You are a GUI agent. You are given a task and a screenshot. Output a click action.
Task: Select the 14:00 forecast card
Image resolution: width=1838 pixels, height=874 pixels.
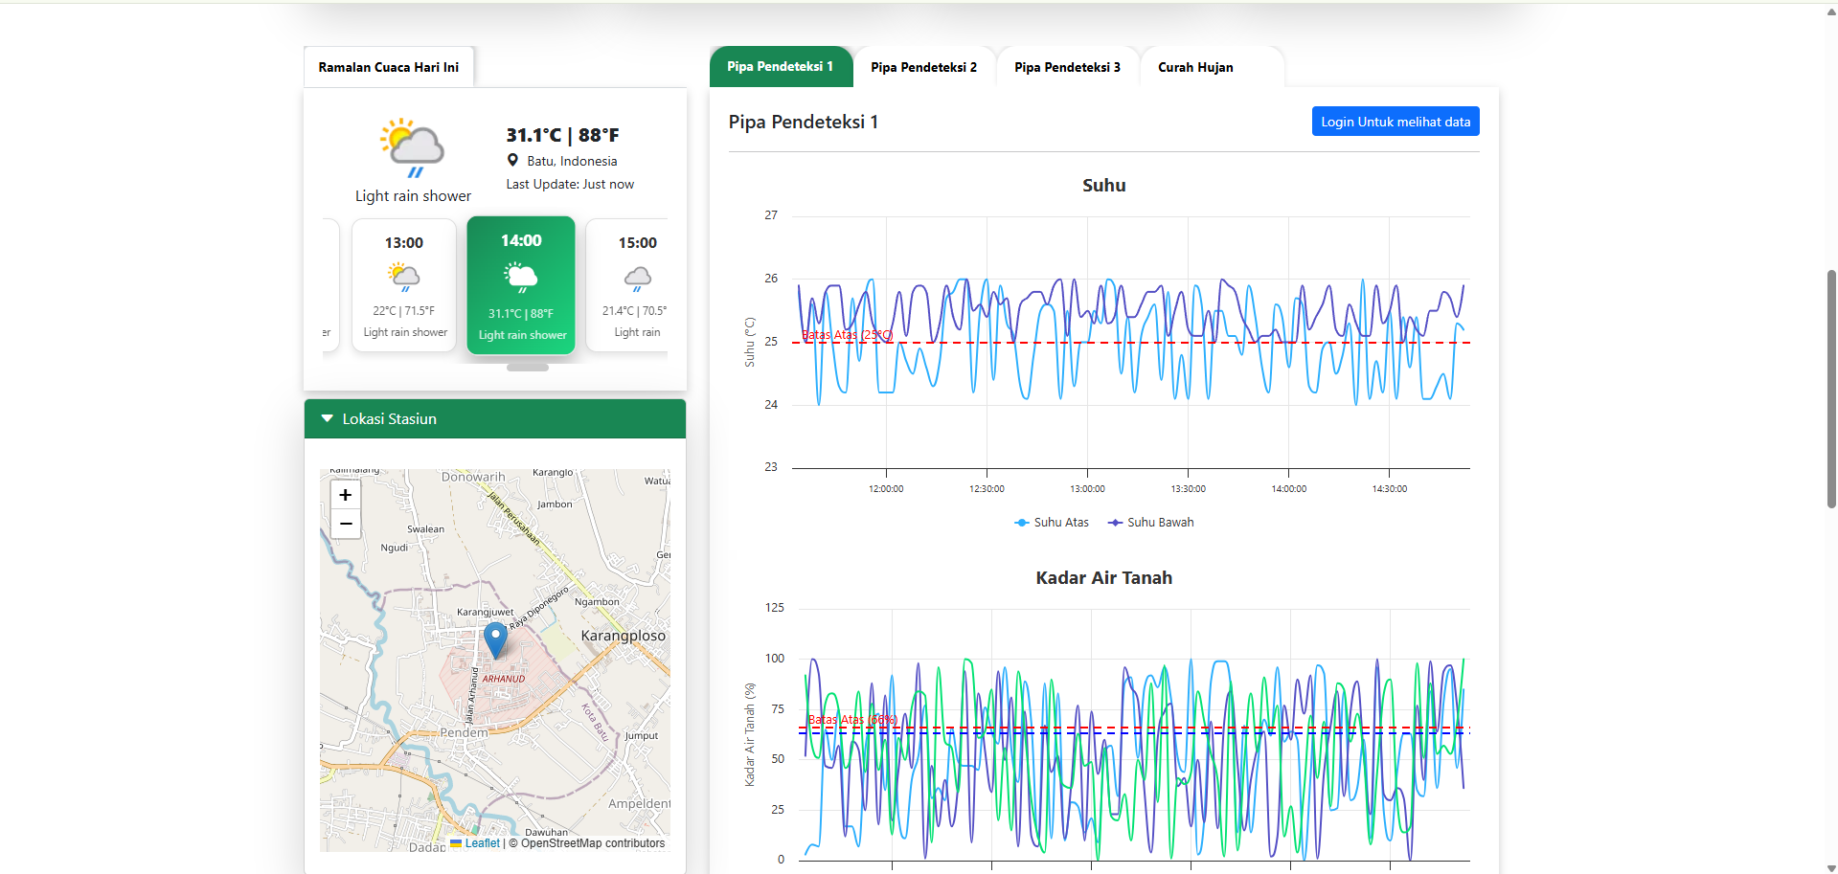(x=521, y=285)
